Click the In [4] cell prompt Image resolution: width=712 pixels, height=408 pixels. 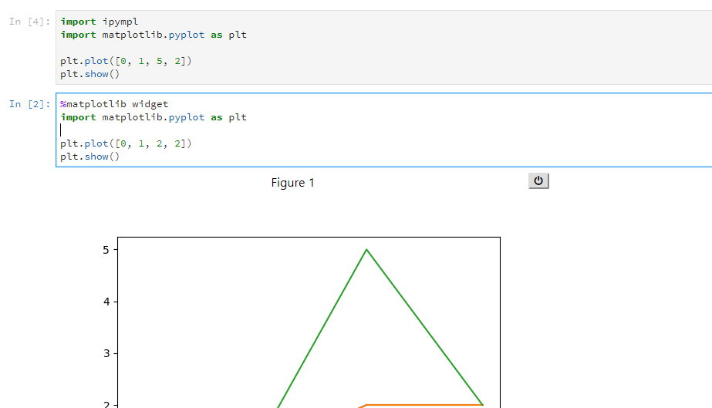29,22
